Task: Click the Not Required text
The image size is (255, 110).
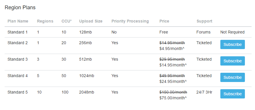Action: click(232, 32)
